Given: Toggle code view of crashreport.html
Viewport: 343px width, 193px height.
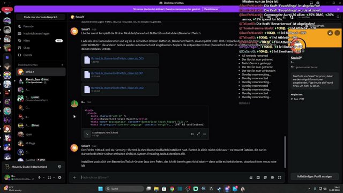Looking at the screenshot, I should [x=192, y=134].
